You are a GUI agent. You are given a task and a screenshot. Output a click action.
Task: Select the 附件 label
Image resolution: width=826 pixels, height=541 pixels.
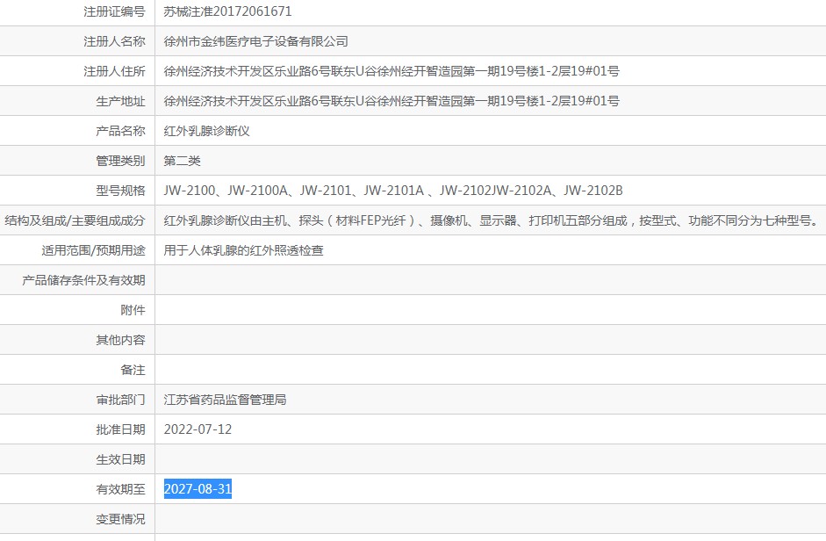point(133,310)
